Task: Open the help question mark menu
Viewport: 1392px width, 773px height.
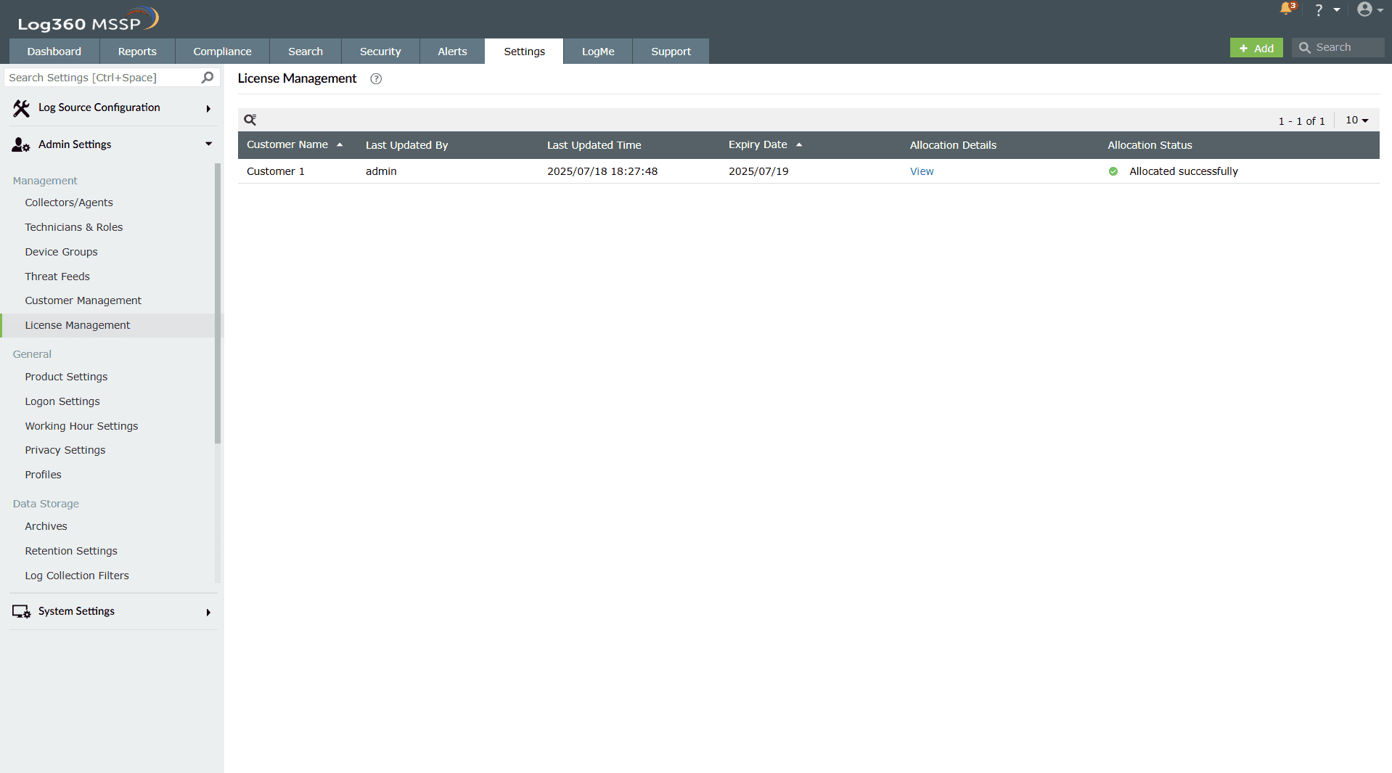Action: [x=1319, y=10]
